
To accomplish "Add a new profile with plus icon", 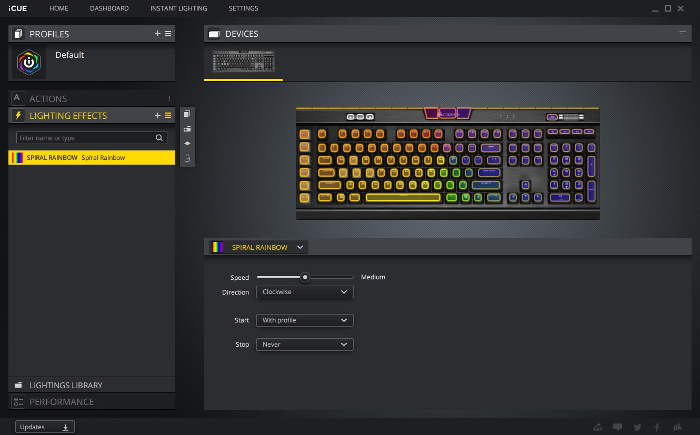I will pos(157,34).
